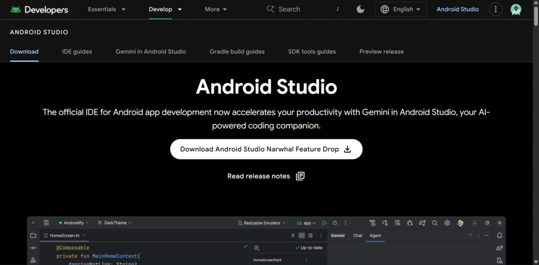Open Read release notes link
Image resolution: width=539 pixels, height=265 pixels.
pyautogui.click(x=266, y=176)
